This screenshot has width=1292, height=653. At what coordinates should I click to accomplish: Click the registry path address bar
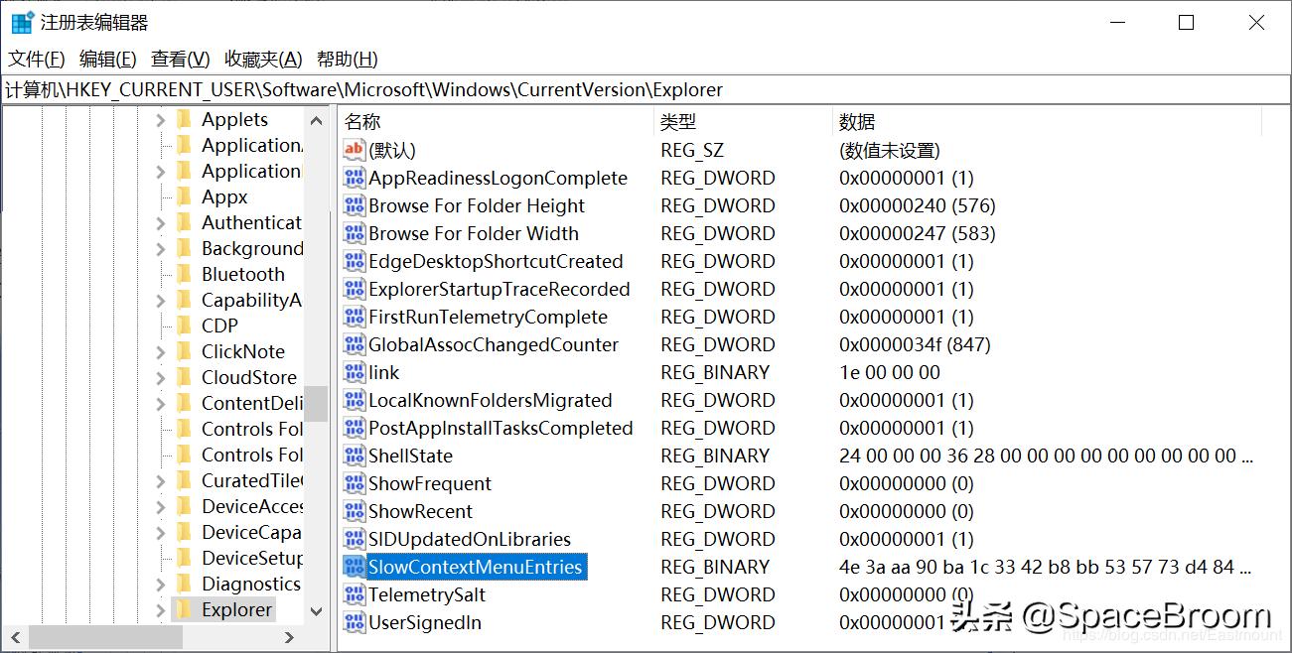(646, 89)
